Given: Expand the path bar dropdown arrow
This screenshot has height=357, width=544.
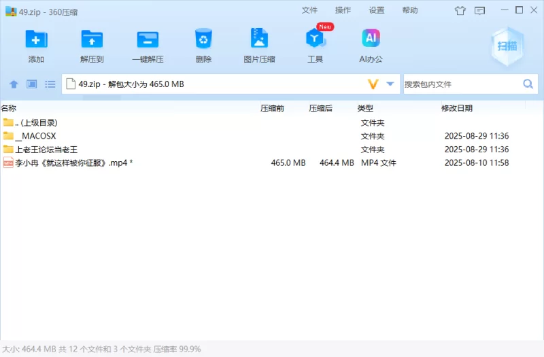Looking at the screenshot, I should (x=390, y=84).
